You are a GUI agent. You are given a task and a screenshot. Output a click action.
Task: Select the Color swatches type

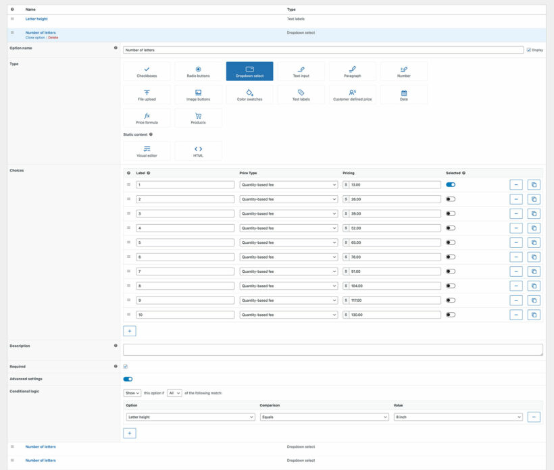click(249, 95)
